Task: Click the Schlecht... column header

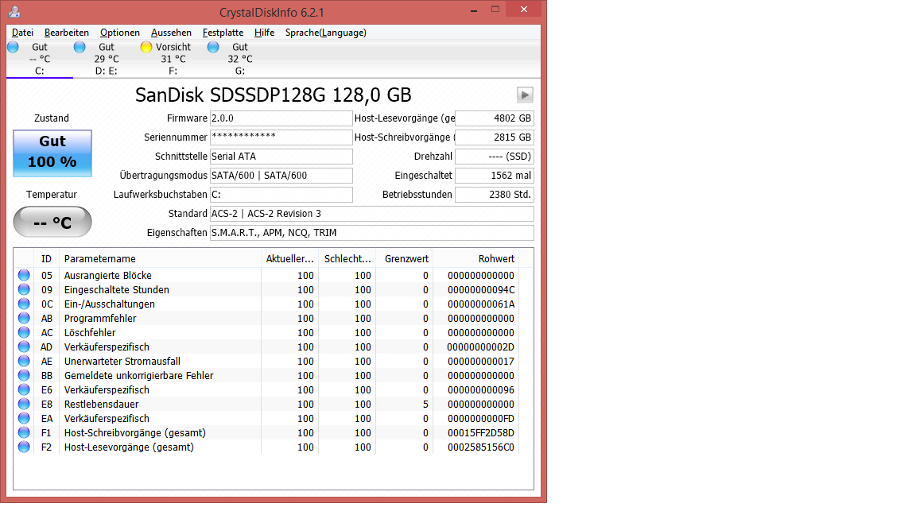Action: coord(347,258)
